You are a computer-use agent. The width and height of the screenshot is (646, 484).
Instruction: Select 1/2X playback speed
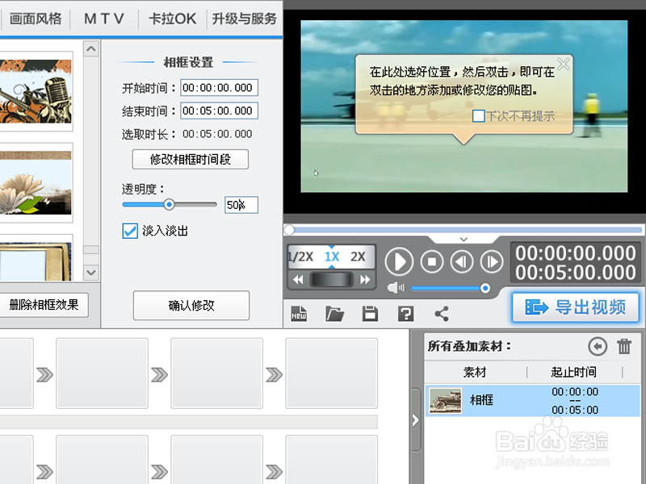point(300,257)
